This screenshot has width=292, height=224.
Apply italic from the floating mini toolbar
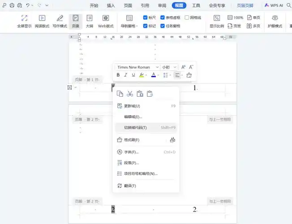(126, 75)
